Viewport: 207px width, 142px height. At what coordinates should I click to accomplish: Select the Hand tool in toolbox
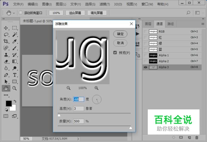6,88
